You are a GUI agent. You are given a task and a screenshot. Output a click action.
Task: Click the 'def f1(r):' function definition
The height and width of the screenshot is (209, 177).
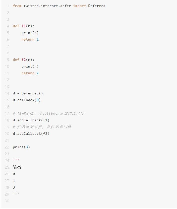(x=24, y=26)
